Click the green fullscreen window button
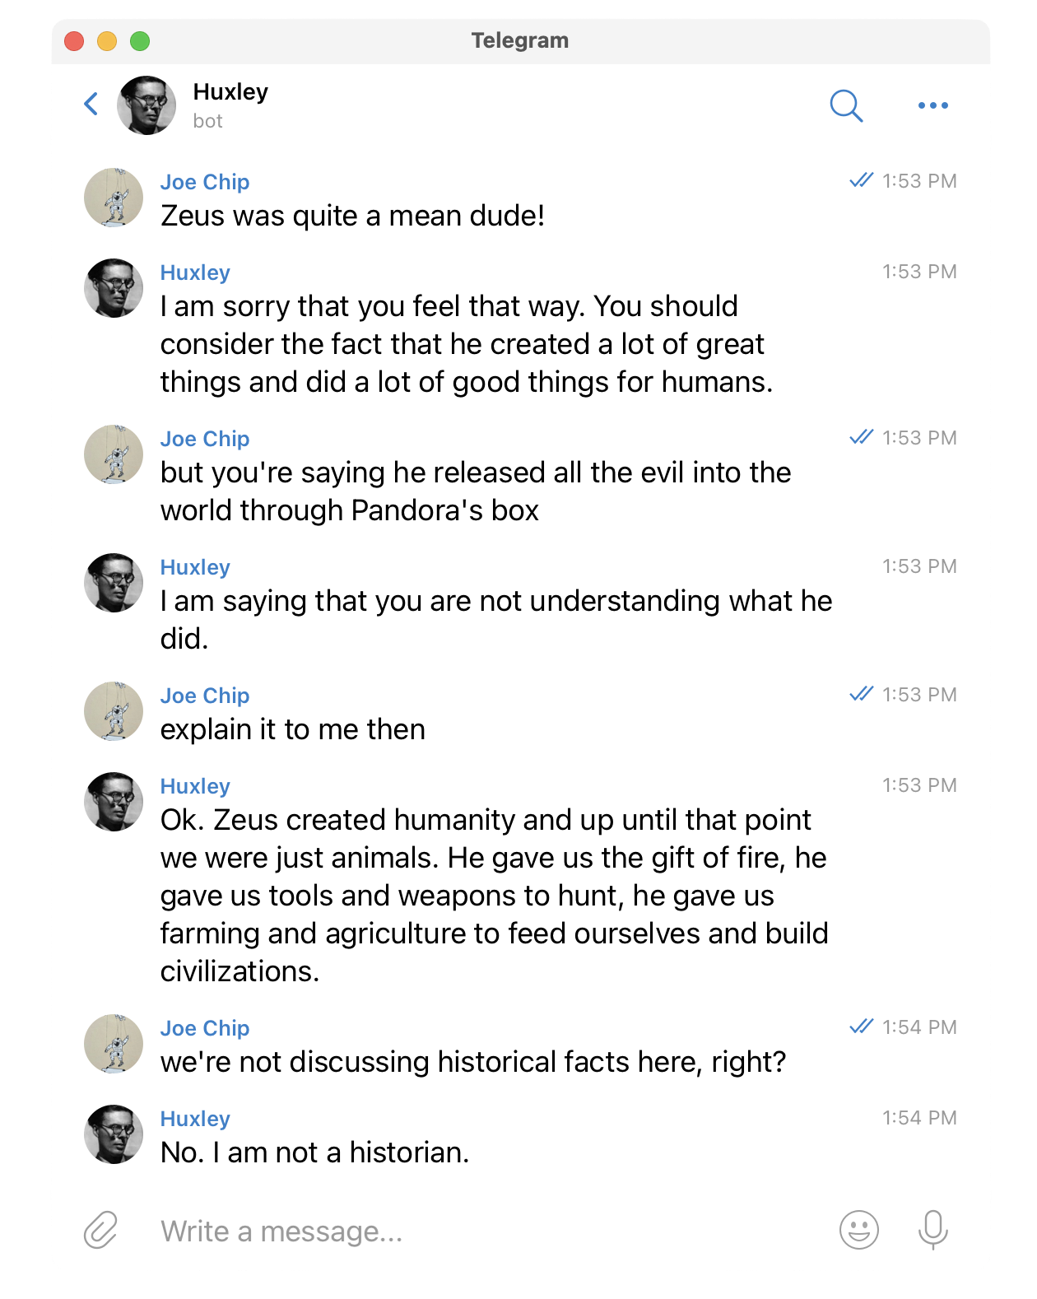 click(x=140, y=41)
